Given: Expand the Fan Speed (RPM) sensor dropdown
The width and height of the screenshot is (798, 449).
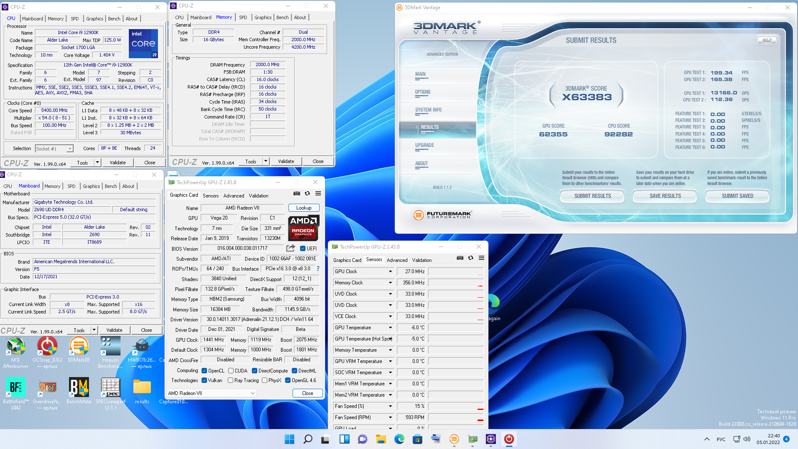Looking at the screenshot, I should point(390,417).
